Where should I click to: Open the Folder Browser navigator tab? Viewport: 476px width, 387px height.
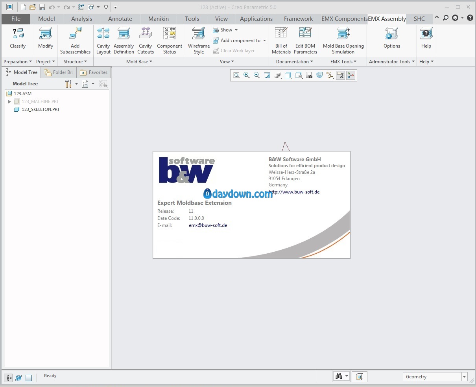click(59, 72)
